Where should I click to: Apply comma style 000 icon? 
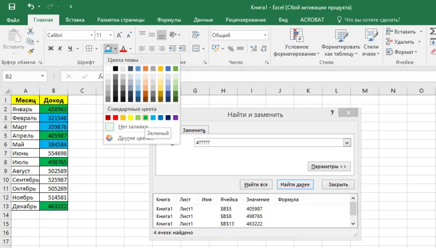pos(240,49)
